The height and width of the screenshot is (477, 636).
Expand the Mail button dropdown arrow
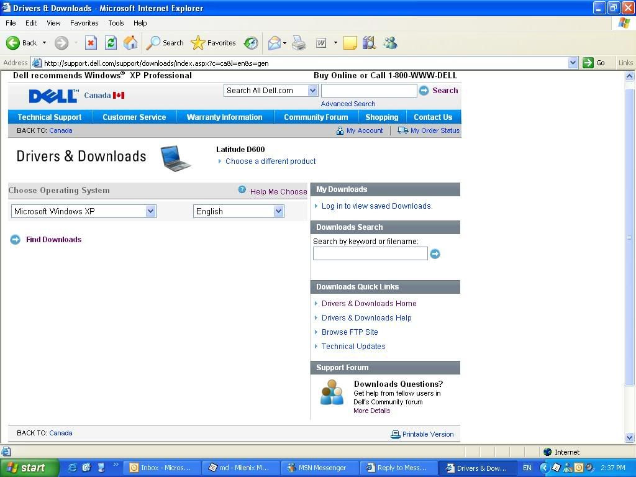coord(284,43)
